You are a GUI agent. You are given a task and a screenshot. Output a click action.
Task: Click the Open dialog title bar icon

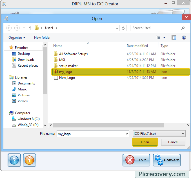(6, 19)
